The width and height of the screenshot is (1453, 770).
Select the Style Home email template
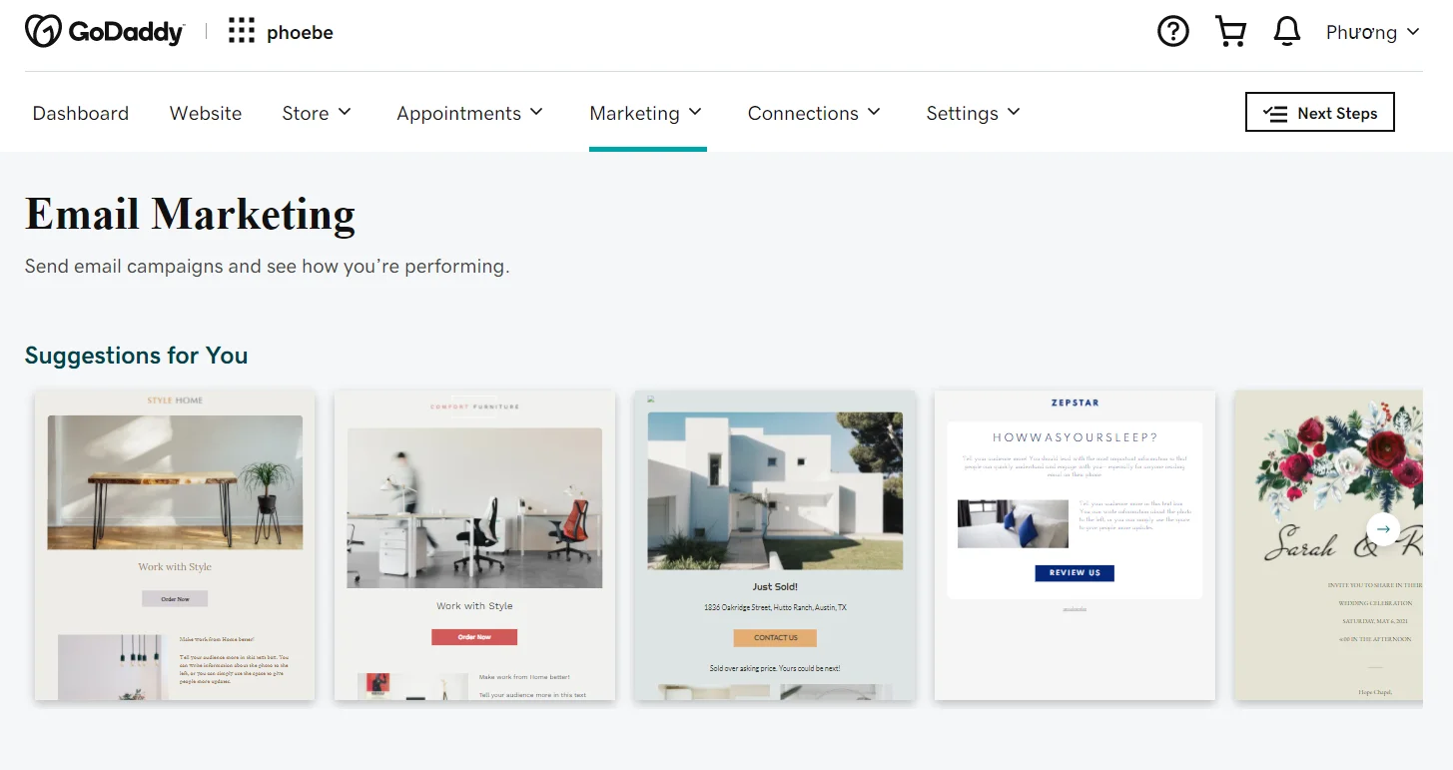click(x=175, y=545)
